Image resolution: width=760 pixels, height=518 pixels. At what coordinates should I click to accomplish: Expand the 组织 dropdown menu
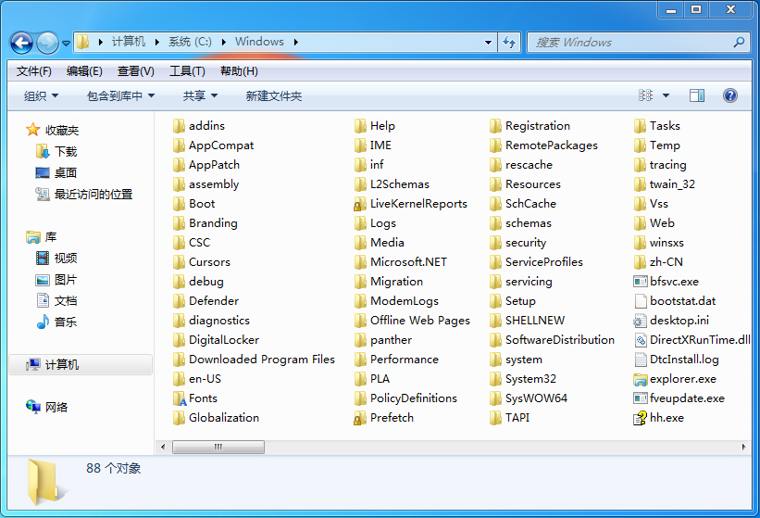tap(41, 95)
